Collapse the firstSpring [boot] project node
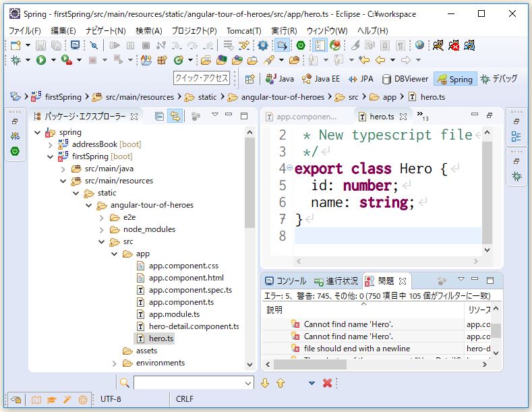This screenshot has width=532, height=412. pos(51,156)
